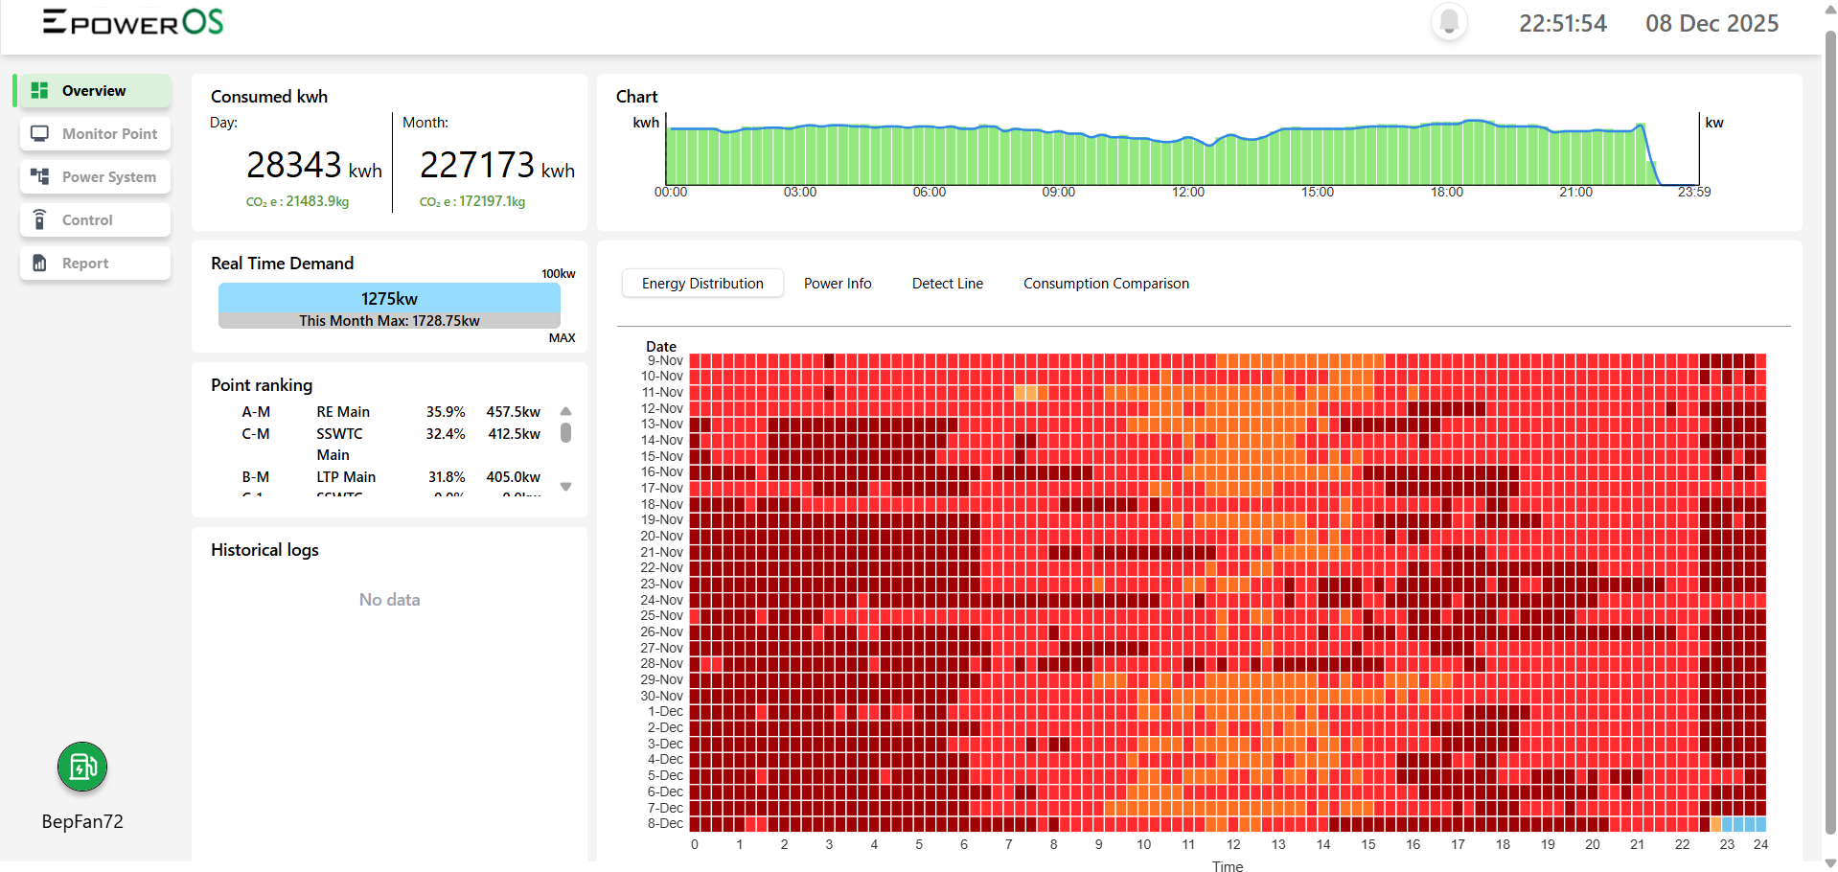The width and height of the screenshot is (1838, 872).
Task: Open the Report document icon
Action: point(39,263)
